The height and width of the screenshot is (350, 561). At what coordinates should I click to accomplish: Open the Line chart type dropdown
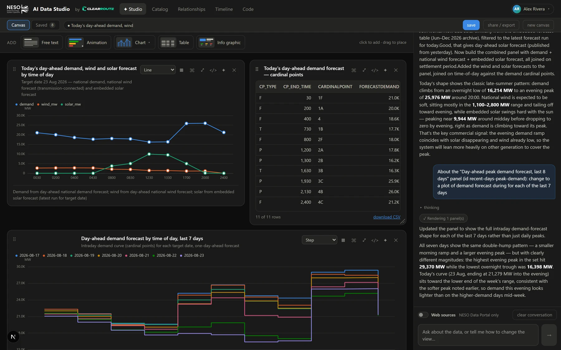(x=158, y=70)
